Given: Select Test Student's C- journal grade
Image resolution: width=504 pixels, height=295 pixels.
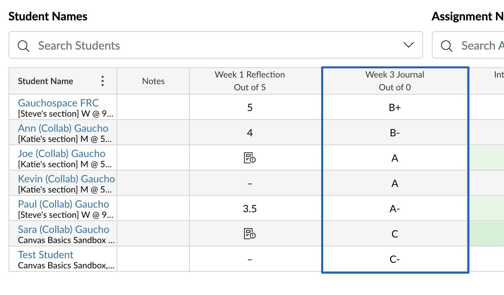Looking at the screenshot, I should coord(395,259).
